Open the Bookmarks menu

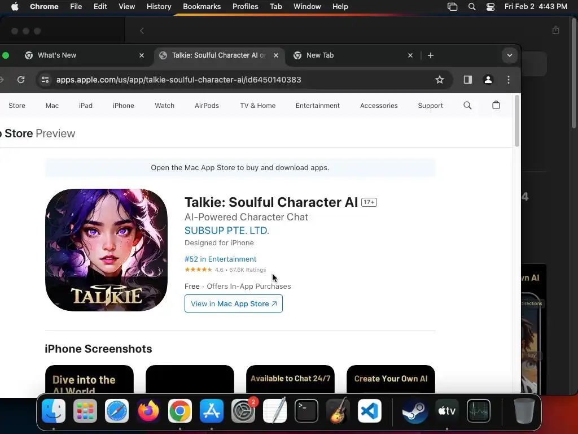(202, 7)
